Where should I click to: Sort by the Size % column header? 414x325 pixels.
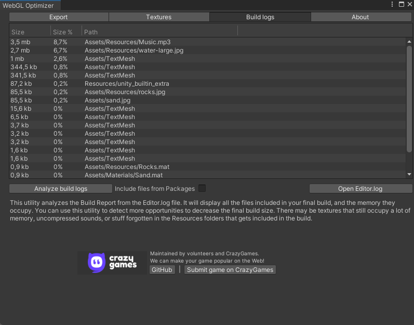click(x=66, y=32)
